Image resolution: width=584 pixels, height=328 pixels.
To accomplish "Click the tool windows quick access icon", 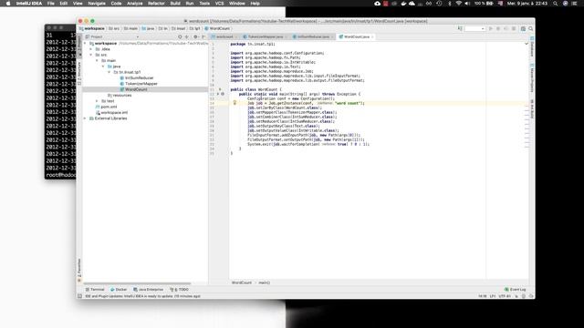I will [79, 296].
